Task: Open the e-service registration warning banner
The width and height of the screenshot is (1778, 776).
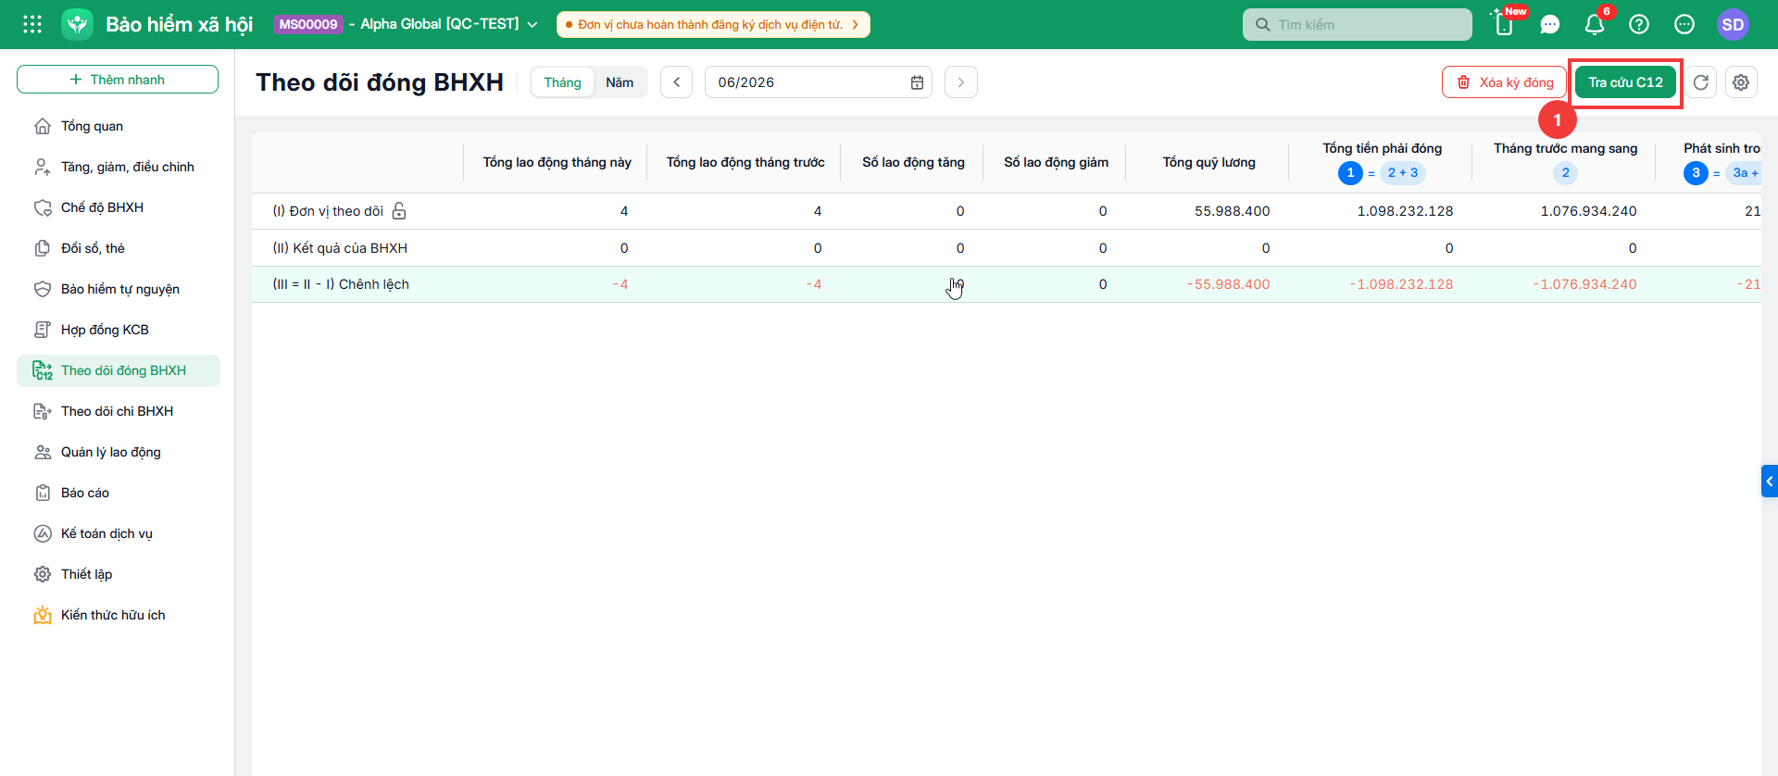Action: [713, 25]
